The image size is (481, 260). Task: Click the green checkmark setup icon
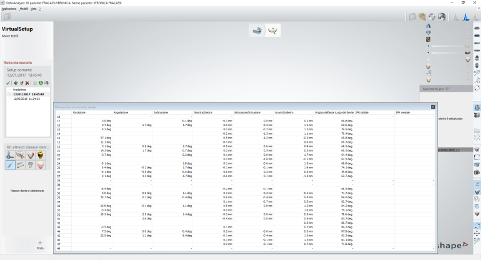pyautogui.click(x=7, y=83)
